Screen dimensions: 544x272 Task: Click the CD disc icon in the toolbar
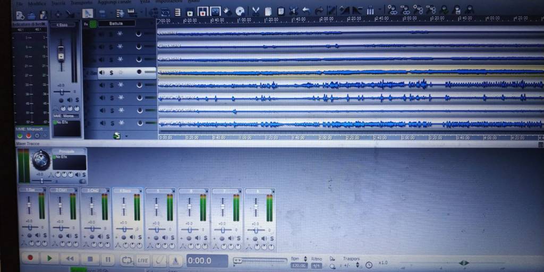point(240,11)
